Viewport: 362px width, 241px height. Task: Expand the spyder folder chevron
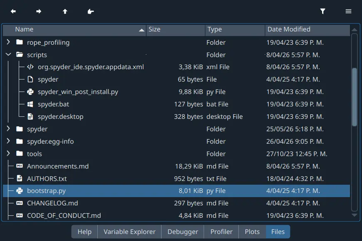tap(8, 128)
